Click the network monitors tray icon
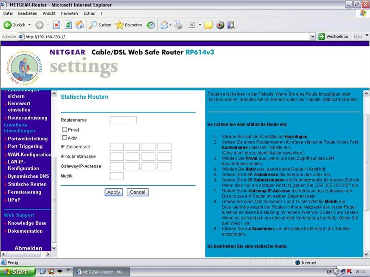 [343, 271]
